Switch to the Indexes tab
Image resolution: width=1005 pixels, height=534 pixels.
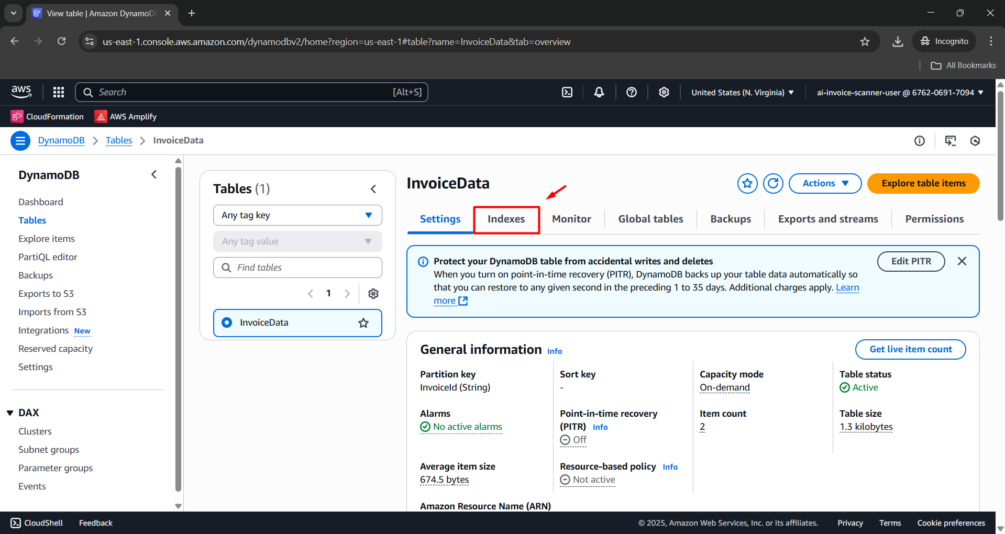(506, 219)
